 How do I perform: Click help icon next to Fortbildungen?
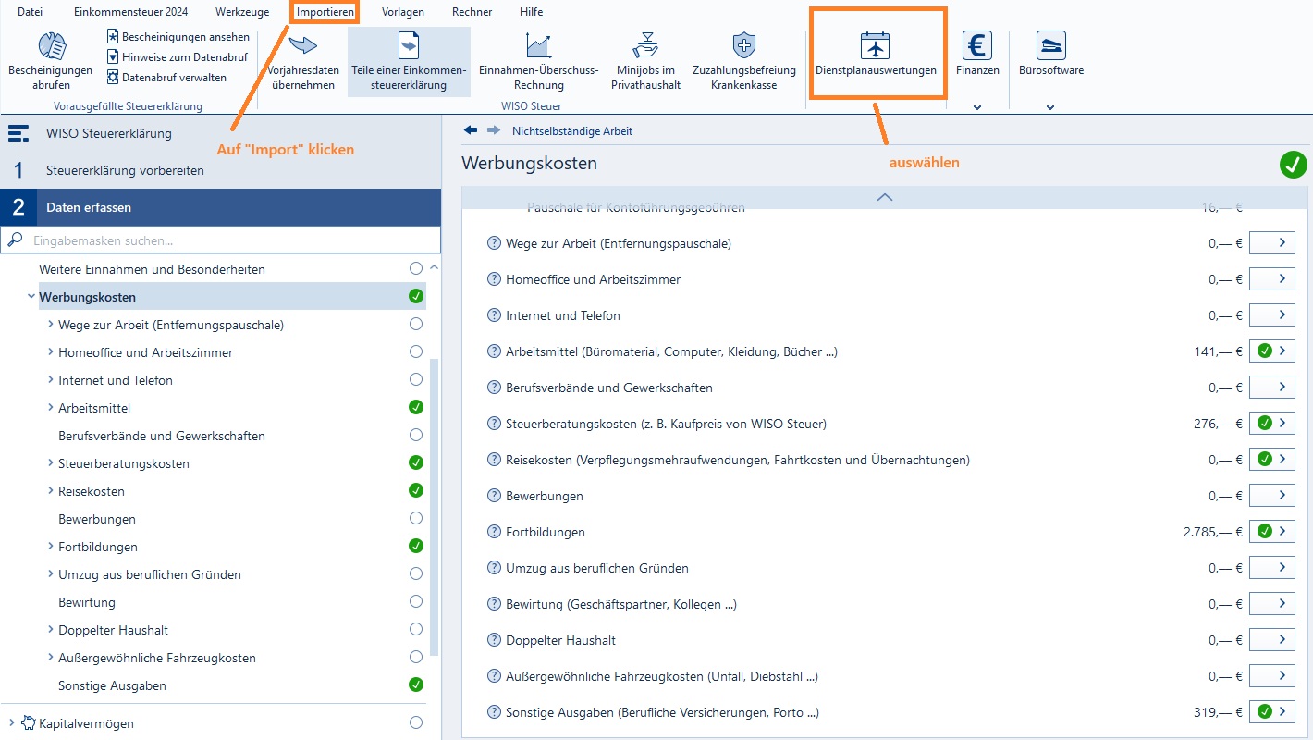[x=494, y=532]
